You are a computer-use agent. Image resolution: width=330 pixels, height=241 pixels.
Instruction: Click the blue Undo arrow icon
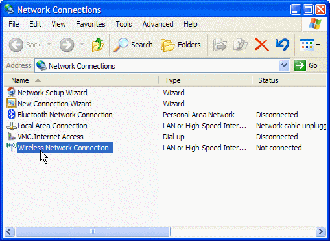[x=282, y=45]
